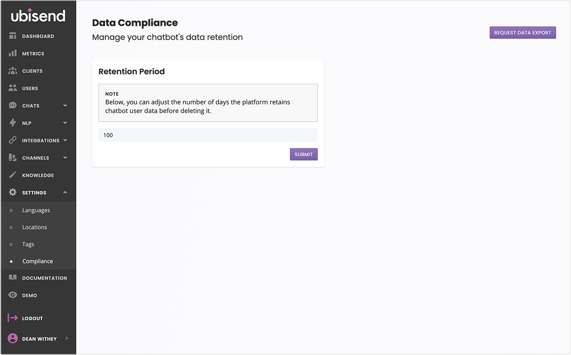The width and height of the screenshot is (571, 355).
Task: Click the Demo eye icon
Action: tap(12, 295)
